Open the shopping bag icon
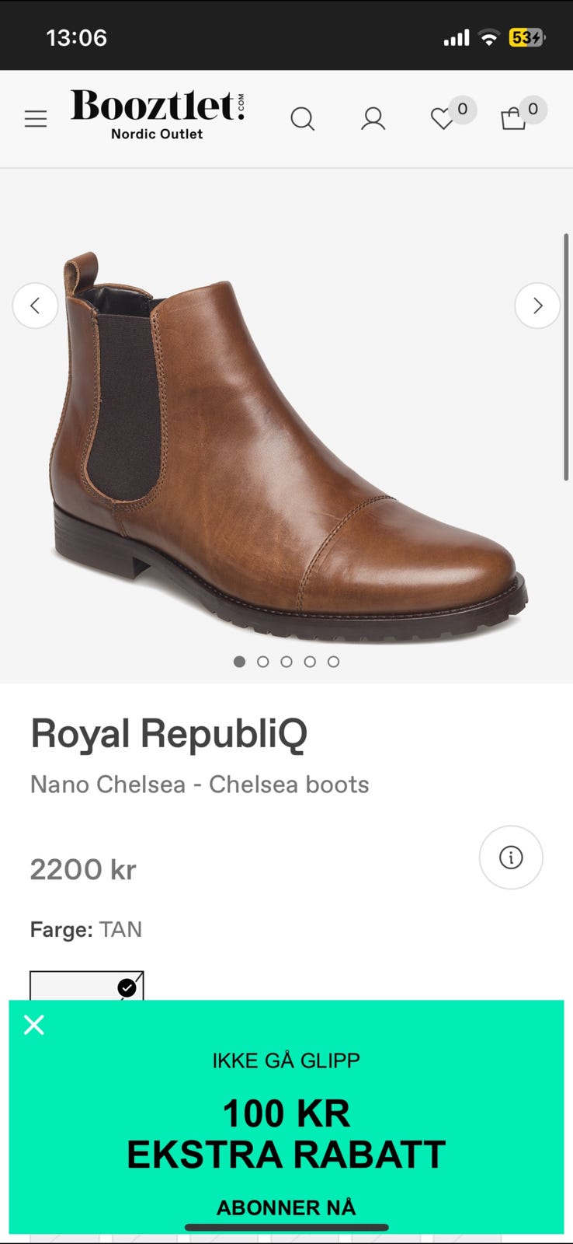The height and width of the screenshot is (1244, 573). coord(513,119)
